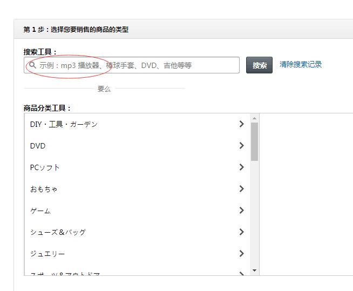Choose the おもちゃ category label
Viewport: 353px width, 291px height.
[44, 189]
